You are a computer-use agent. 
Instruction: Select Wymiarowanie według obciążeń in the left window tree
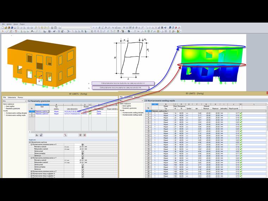pyautogui.click(x=17, y=113)
